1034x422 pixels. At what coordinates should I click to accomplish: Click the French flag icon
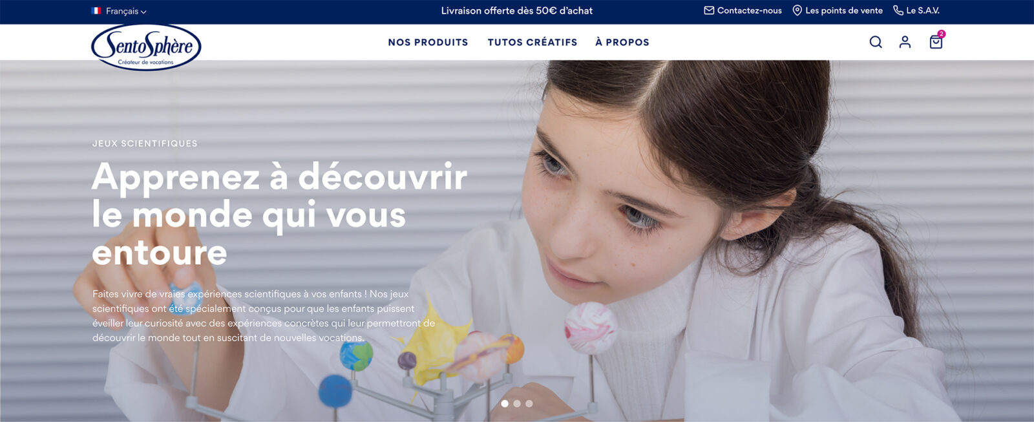coord(96,11)
